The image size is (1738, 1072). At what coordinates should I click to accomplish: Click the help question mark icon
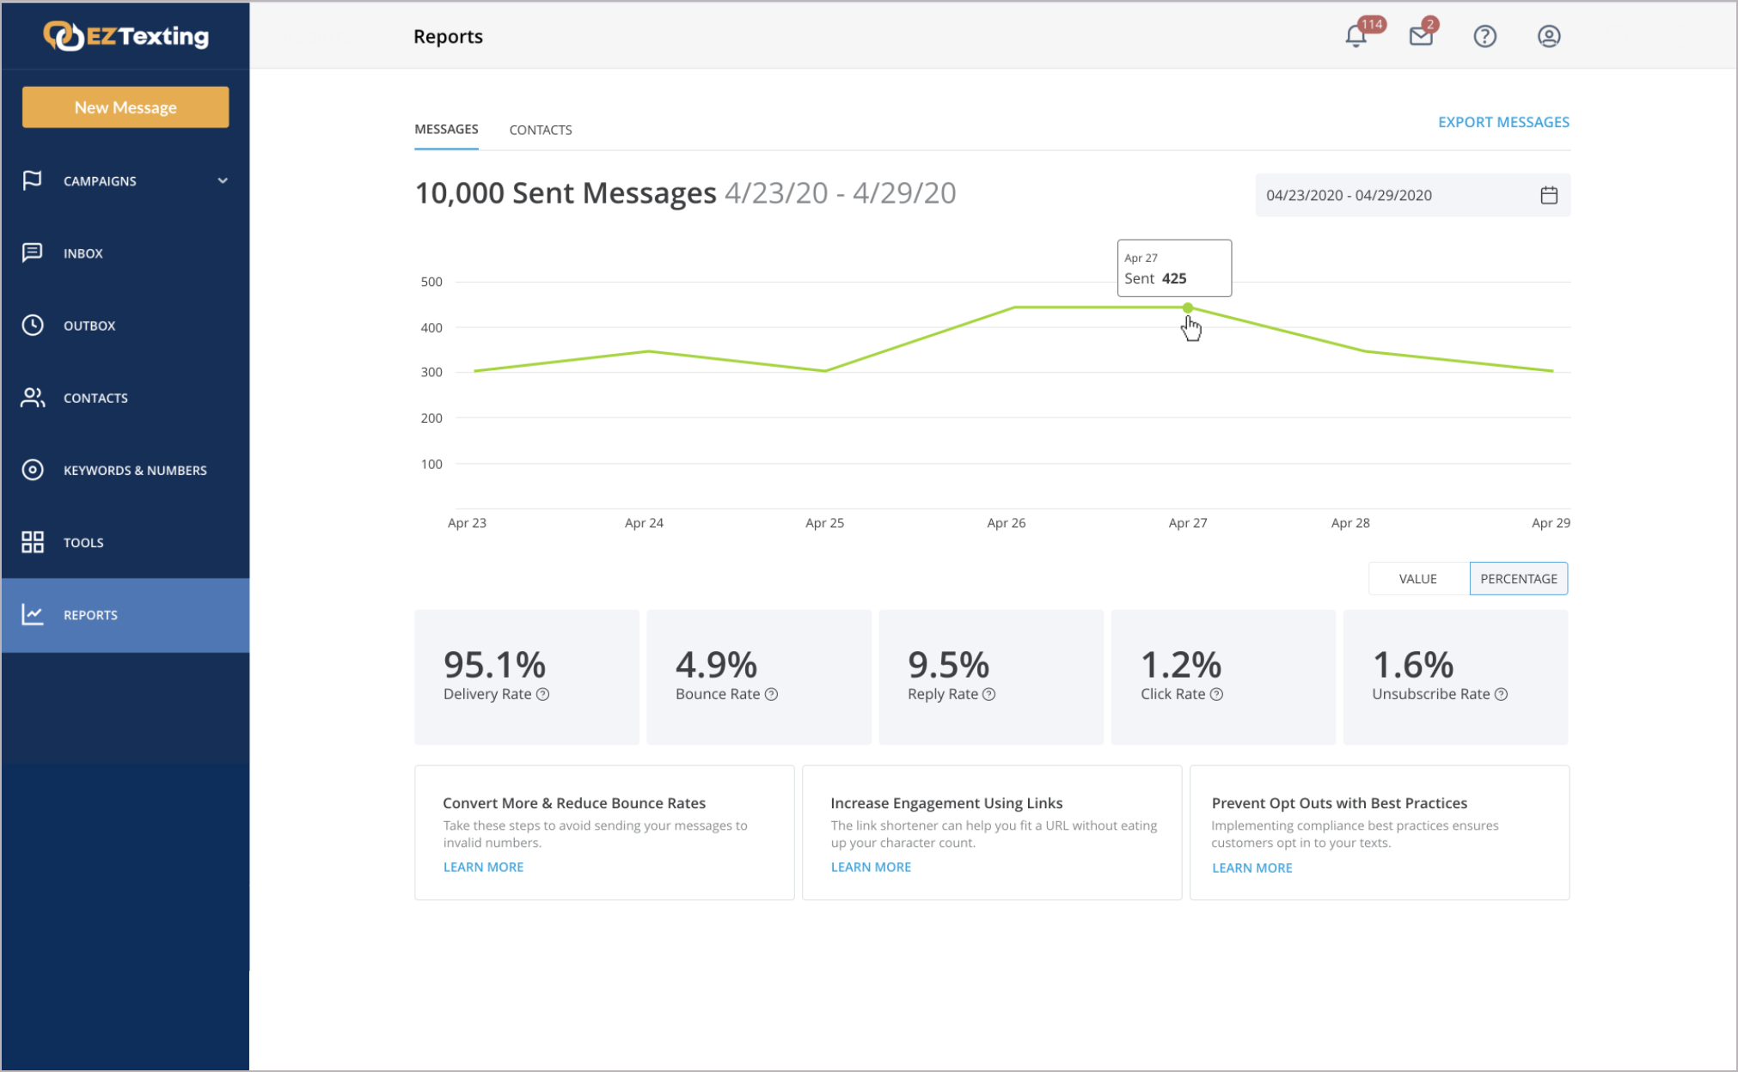pyautogui.click(x=1484, y=37)
